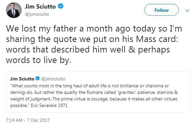This screenshot has width=195, height=127.
Task: Click the first line of the quoted tweet text
Action: (89, 86)
